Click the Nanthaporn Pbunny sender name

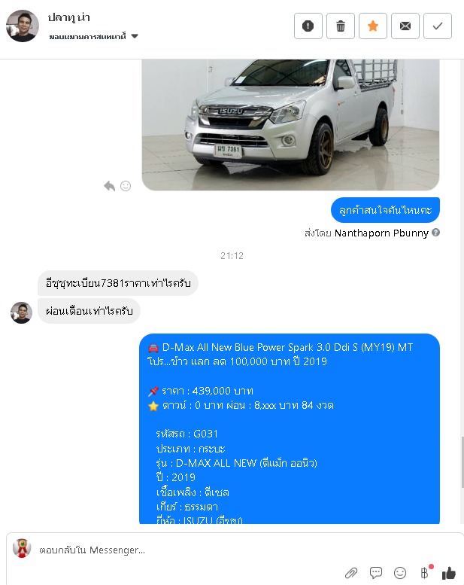[381, 233]
